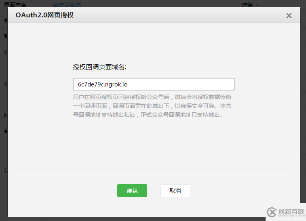Click the 确认 confirm button
This screenshot has height=221, width=306.
click(x=132, y=191)
